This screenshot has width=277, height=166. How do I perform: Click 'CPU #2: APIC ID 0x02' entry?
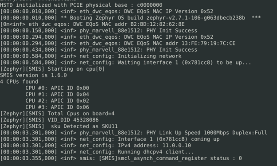57,101
